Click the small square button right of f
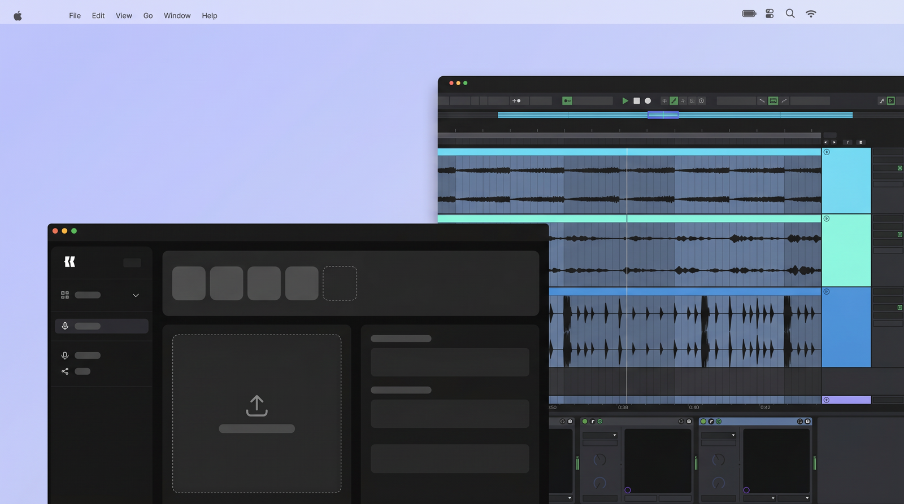 point(860,142)
